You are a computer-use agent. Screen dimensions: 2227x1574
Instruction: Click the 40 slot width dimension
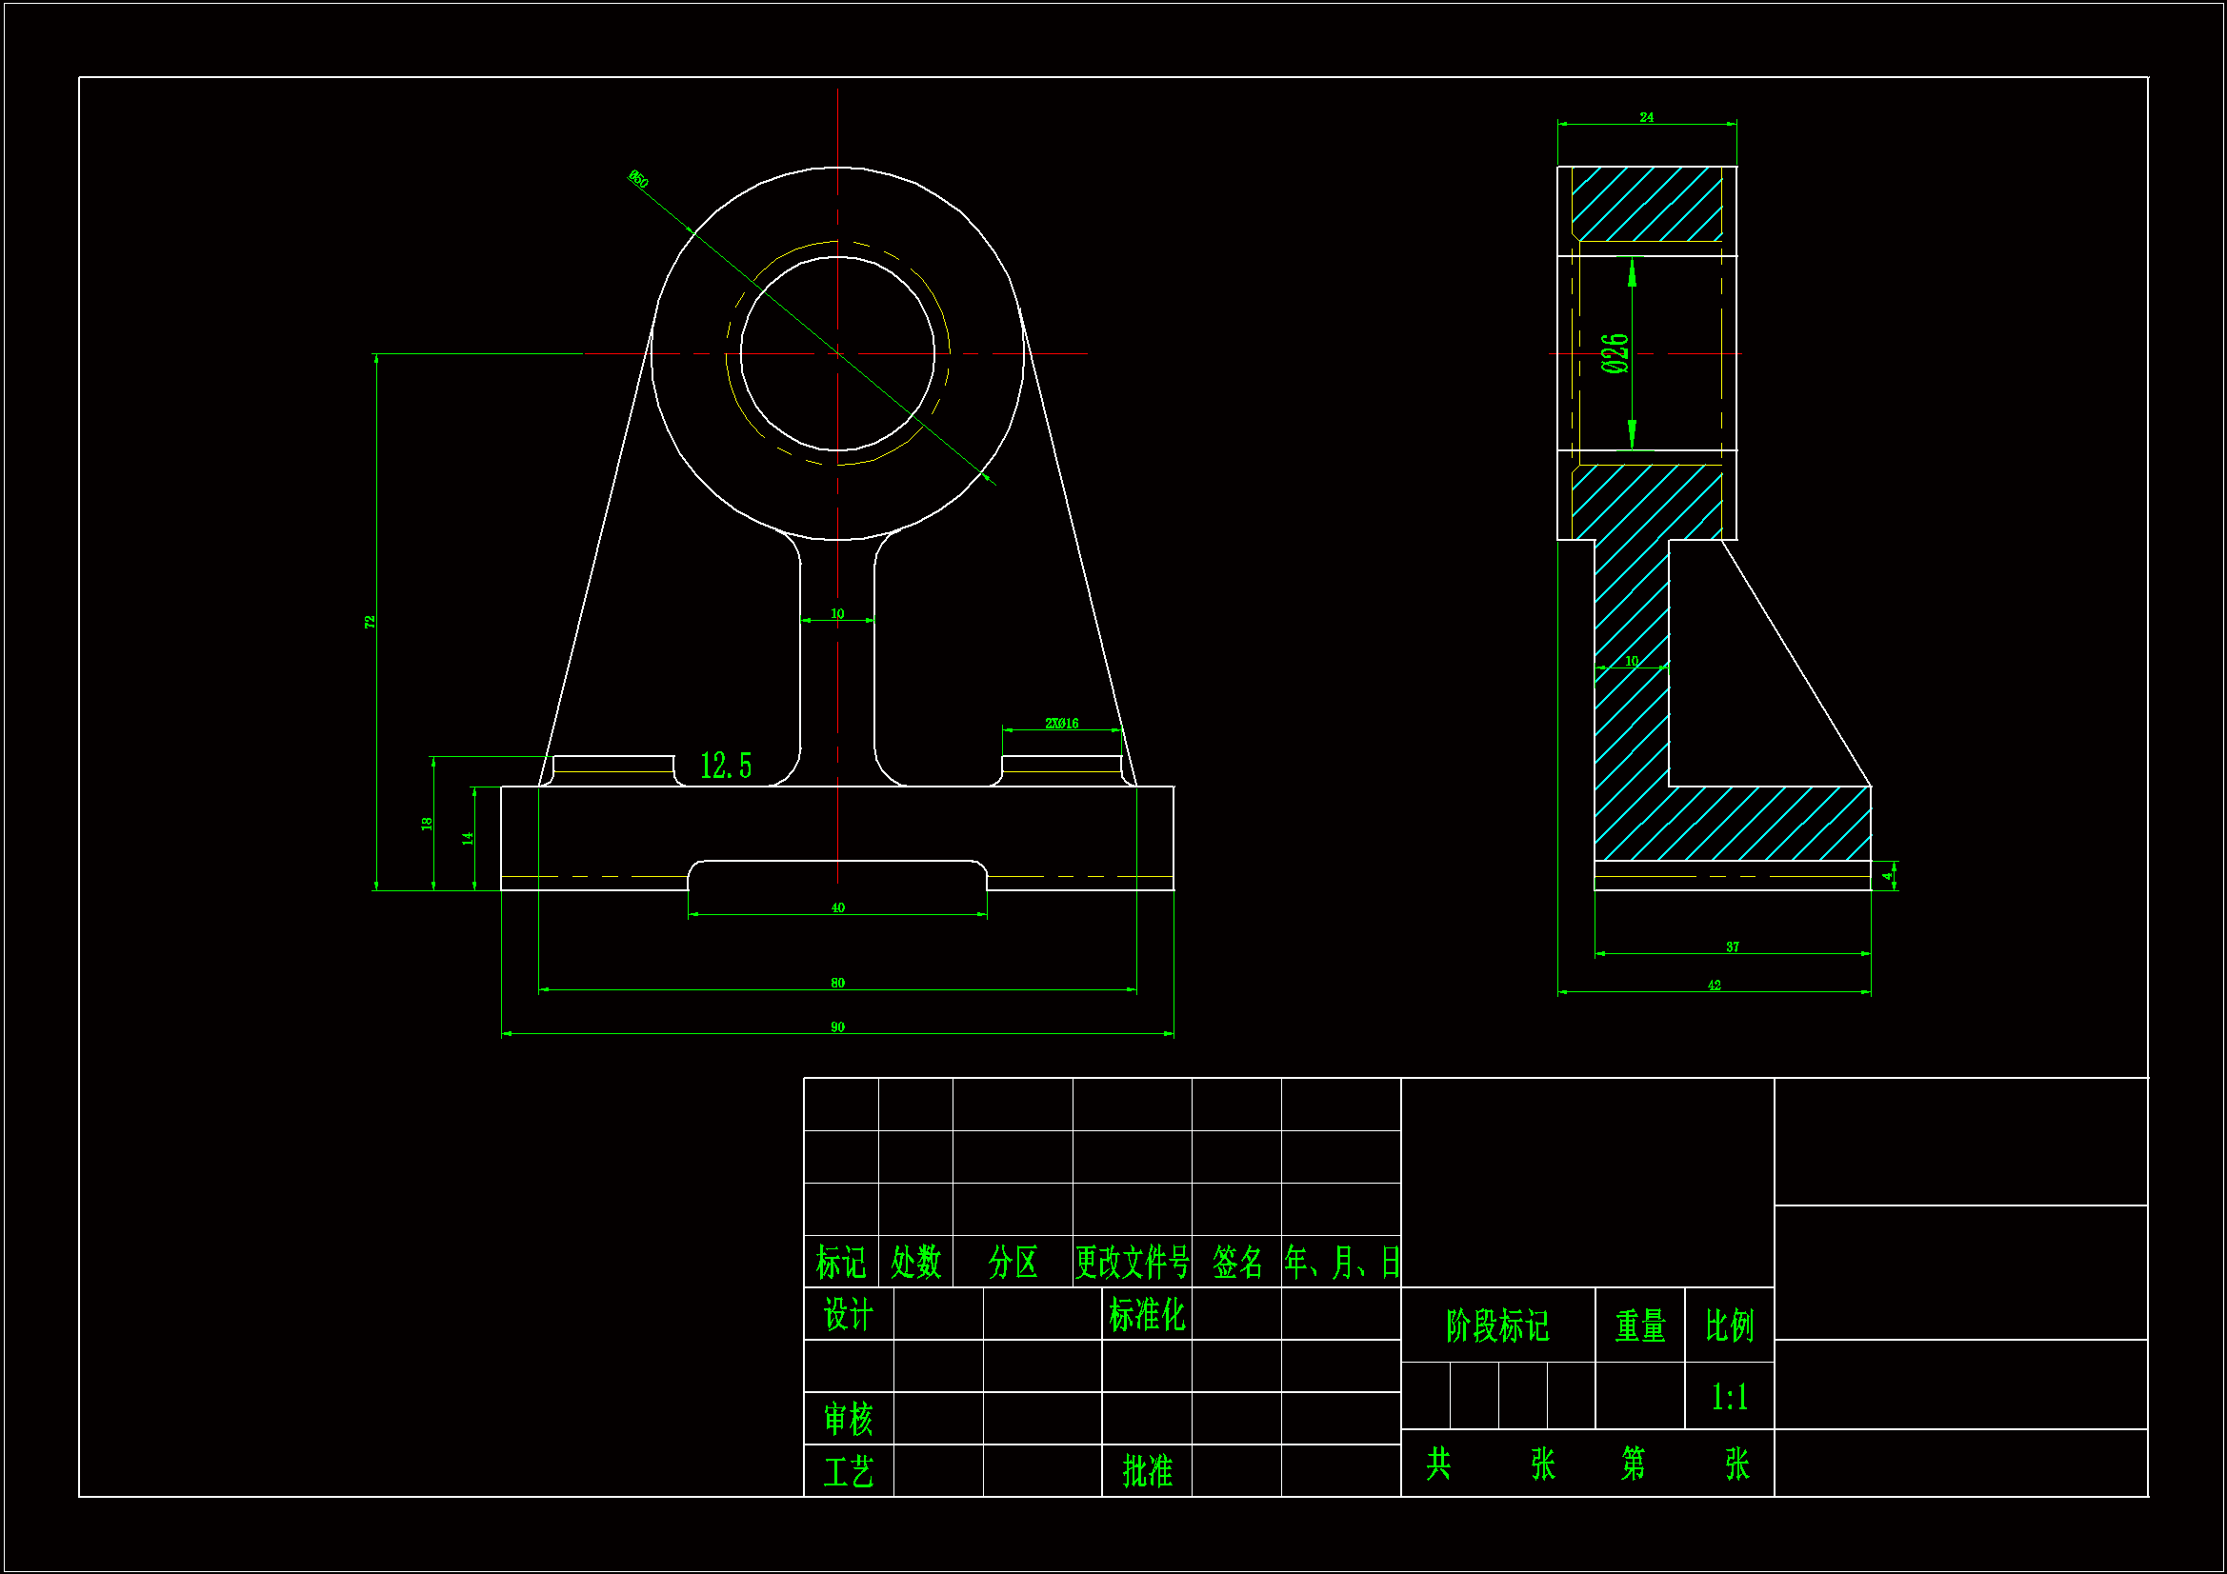837,908
